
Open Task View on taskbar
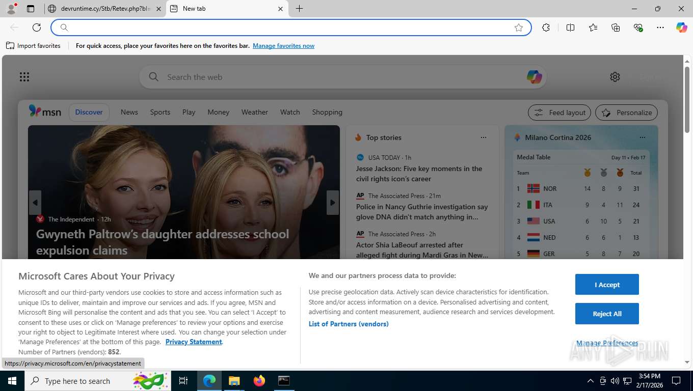tap(183, 380)
